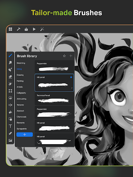Choose the eraser tool icon
The width and height of the screenshot is (133, 177).
pyautogui.click(x=10, y=77)
